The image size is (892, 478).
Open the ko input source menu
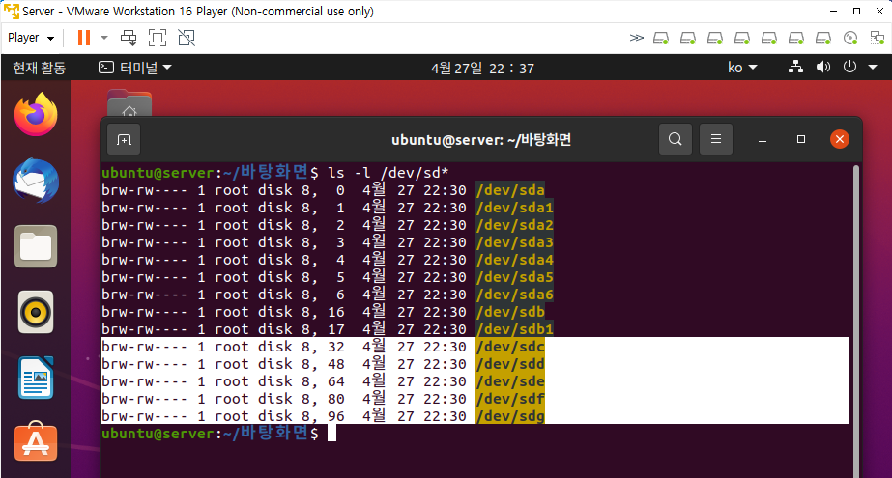(x=742, y=68)
